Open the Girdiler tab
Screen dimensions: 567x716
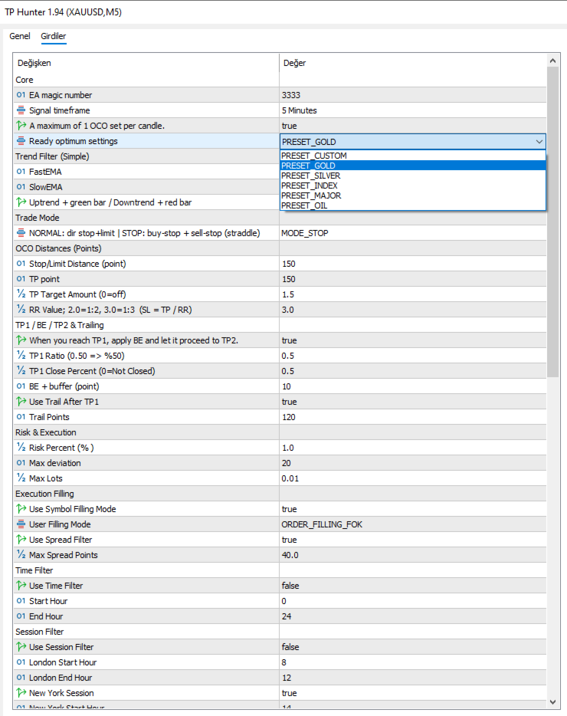point(54,36)
